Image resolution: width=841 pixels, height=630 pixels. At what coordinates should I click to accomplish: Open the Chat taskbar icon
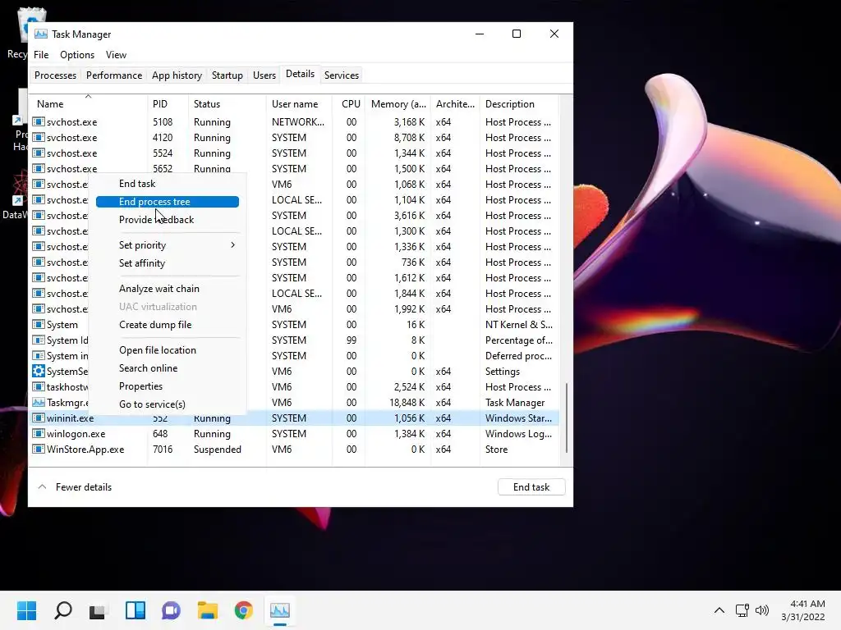click(171, 610)
